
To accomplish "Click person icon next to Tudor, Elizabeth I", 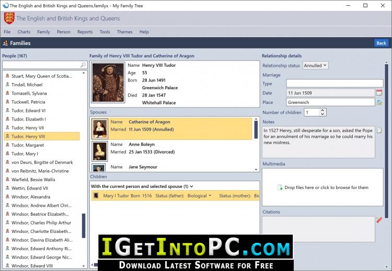I will coord(7,119).
